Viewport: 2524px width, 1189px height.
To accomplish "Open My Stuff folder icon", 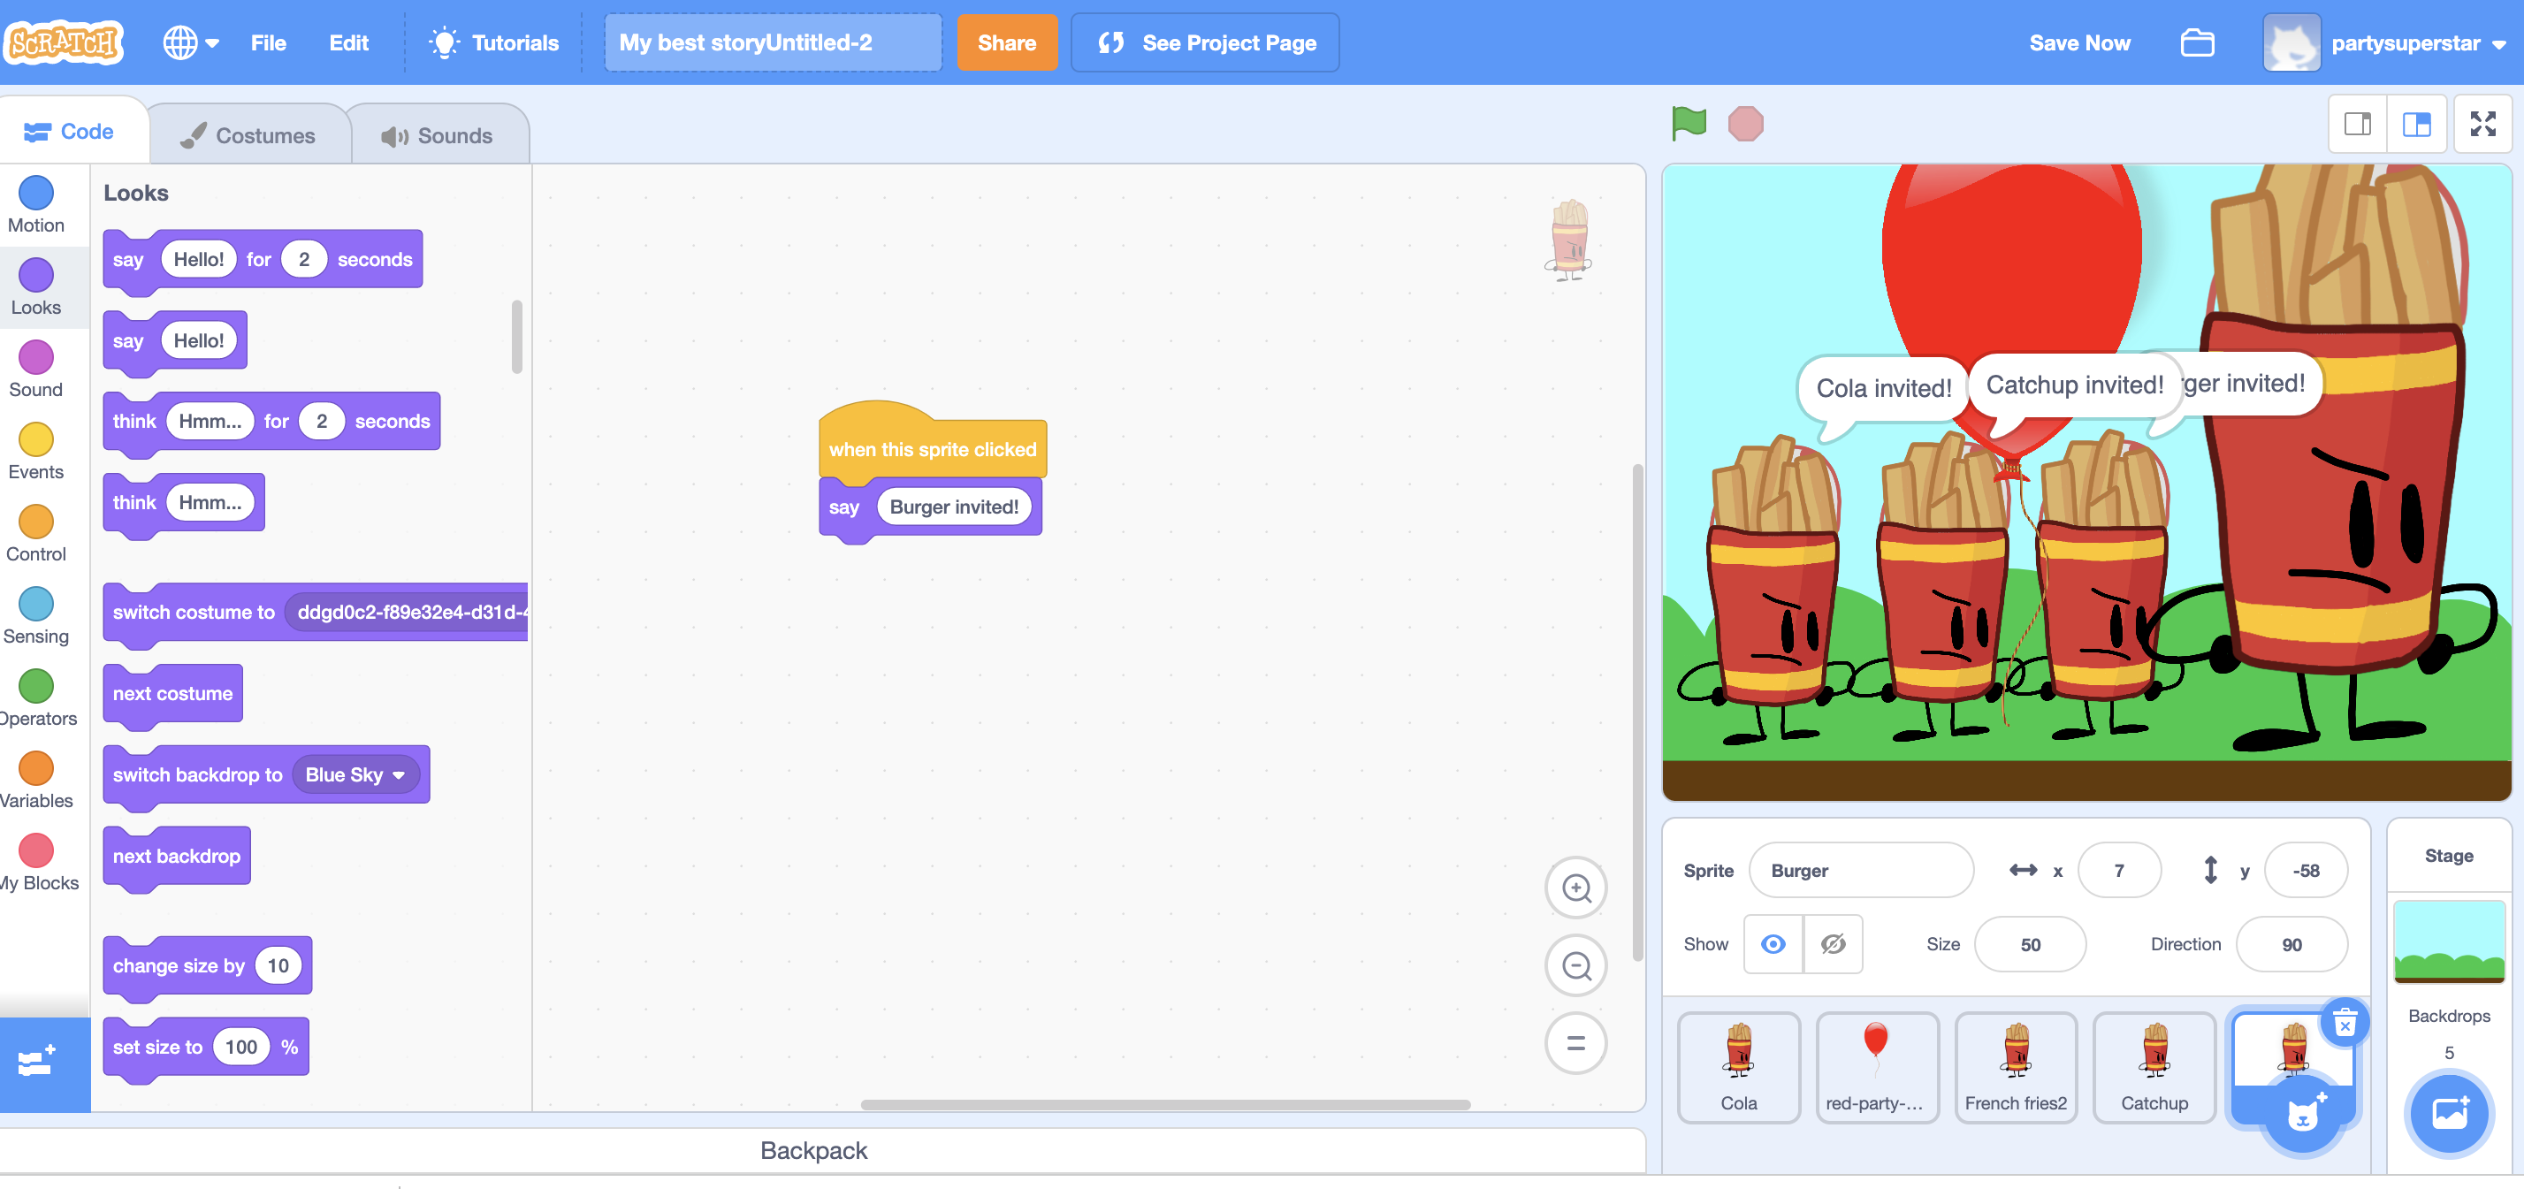I will tap(2197, 43).
